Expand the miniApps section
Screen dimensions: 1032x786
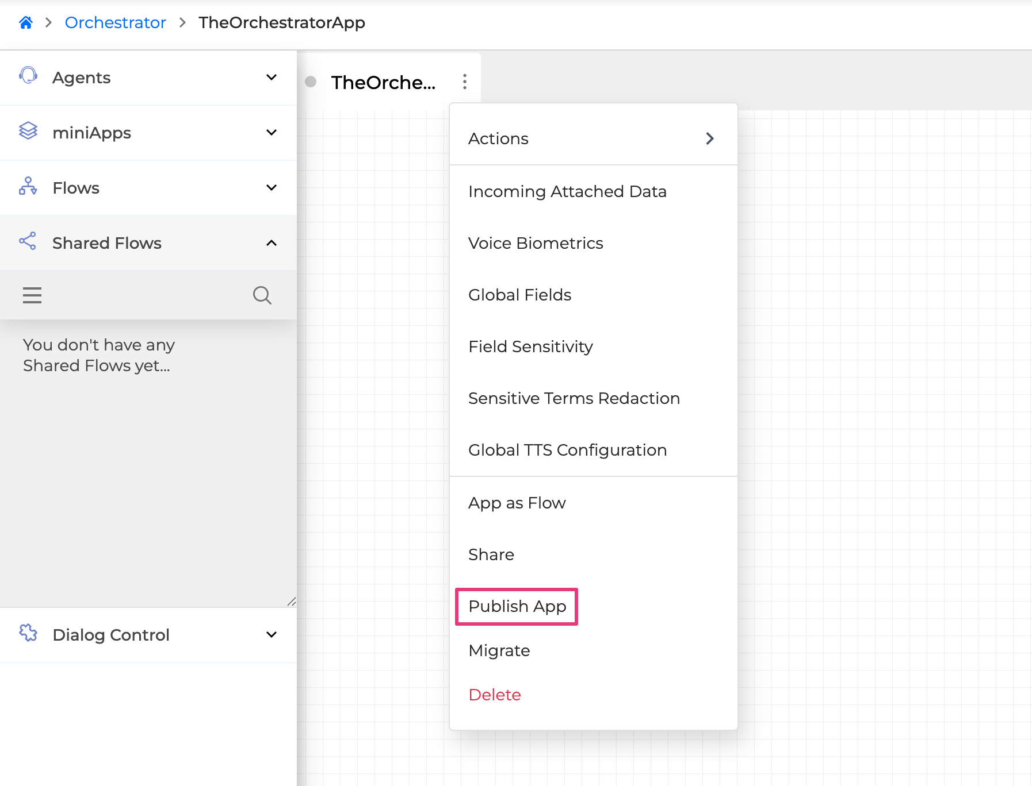point(271,132)
